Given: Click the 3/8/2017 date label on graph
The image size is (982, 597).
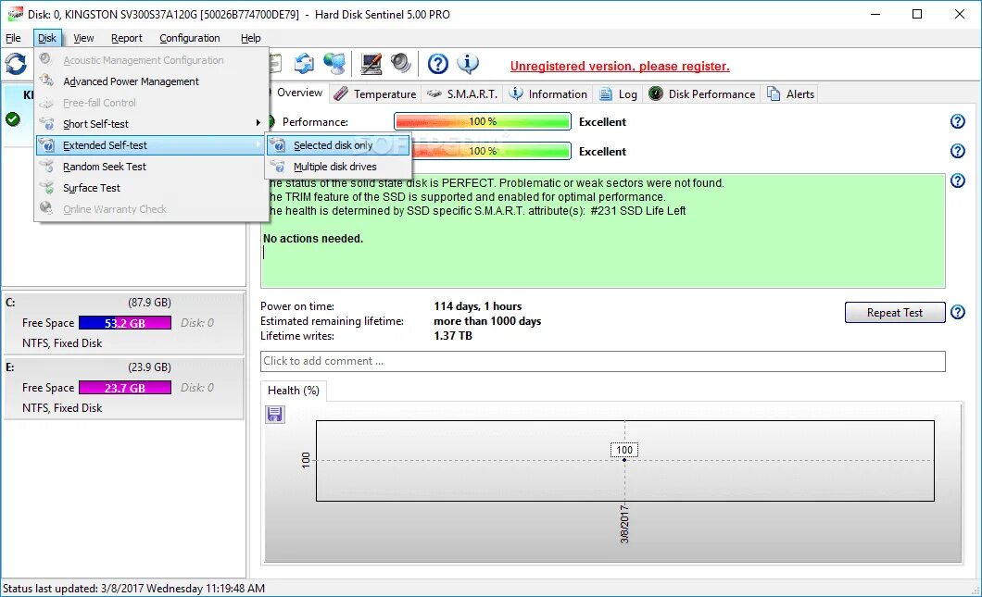Looking at the screenshot, I should click(x=624, y=524).
